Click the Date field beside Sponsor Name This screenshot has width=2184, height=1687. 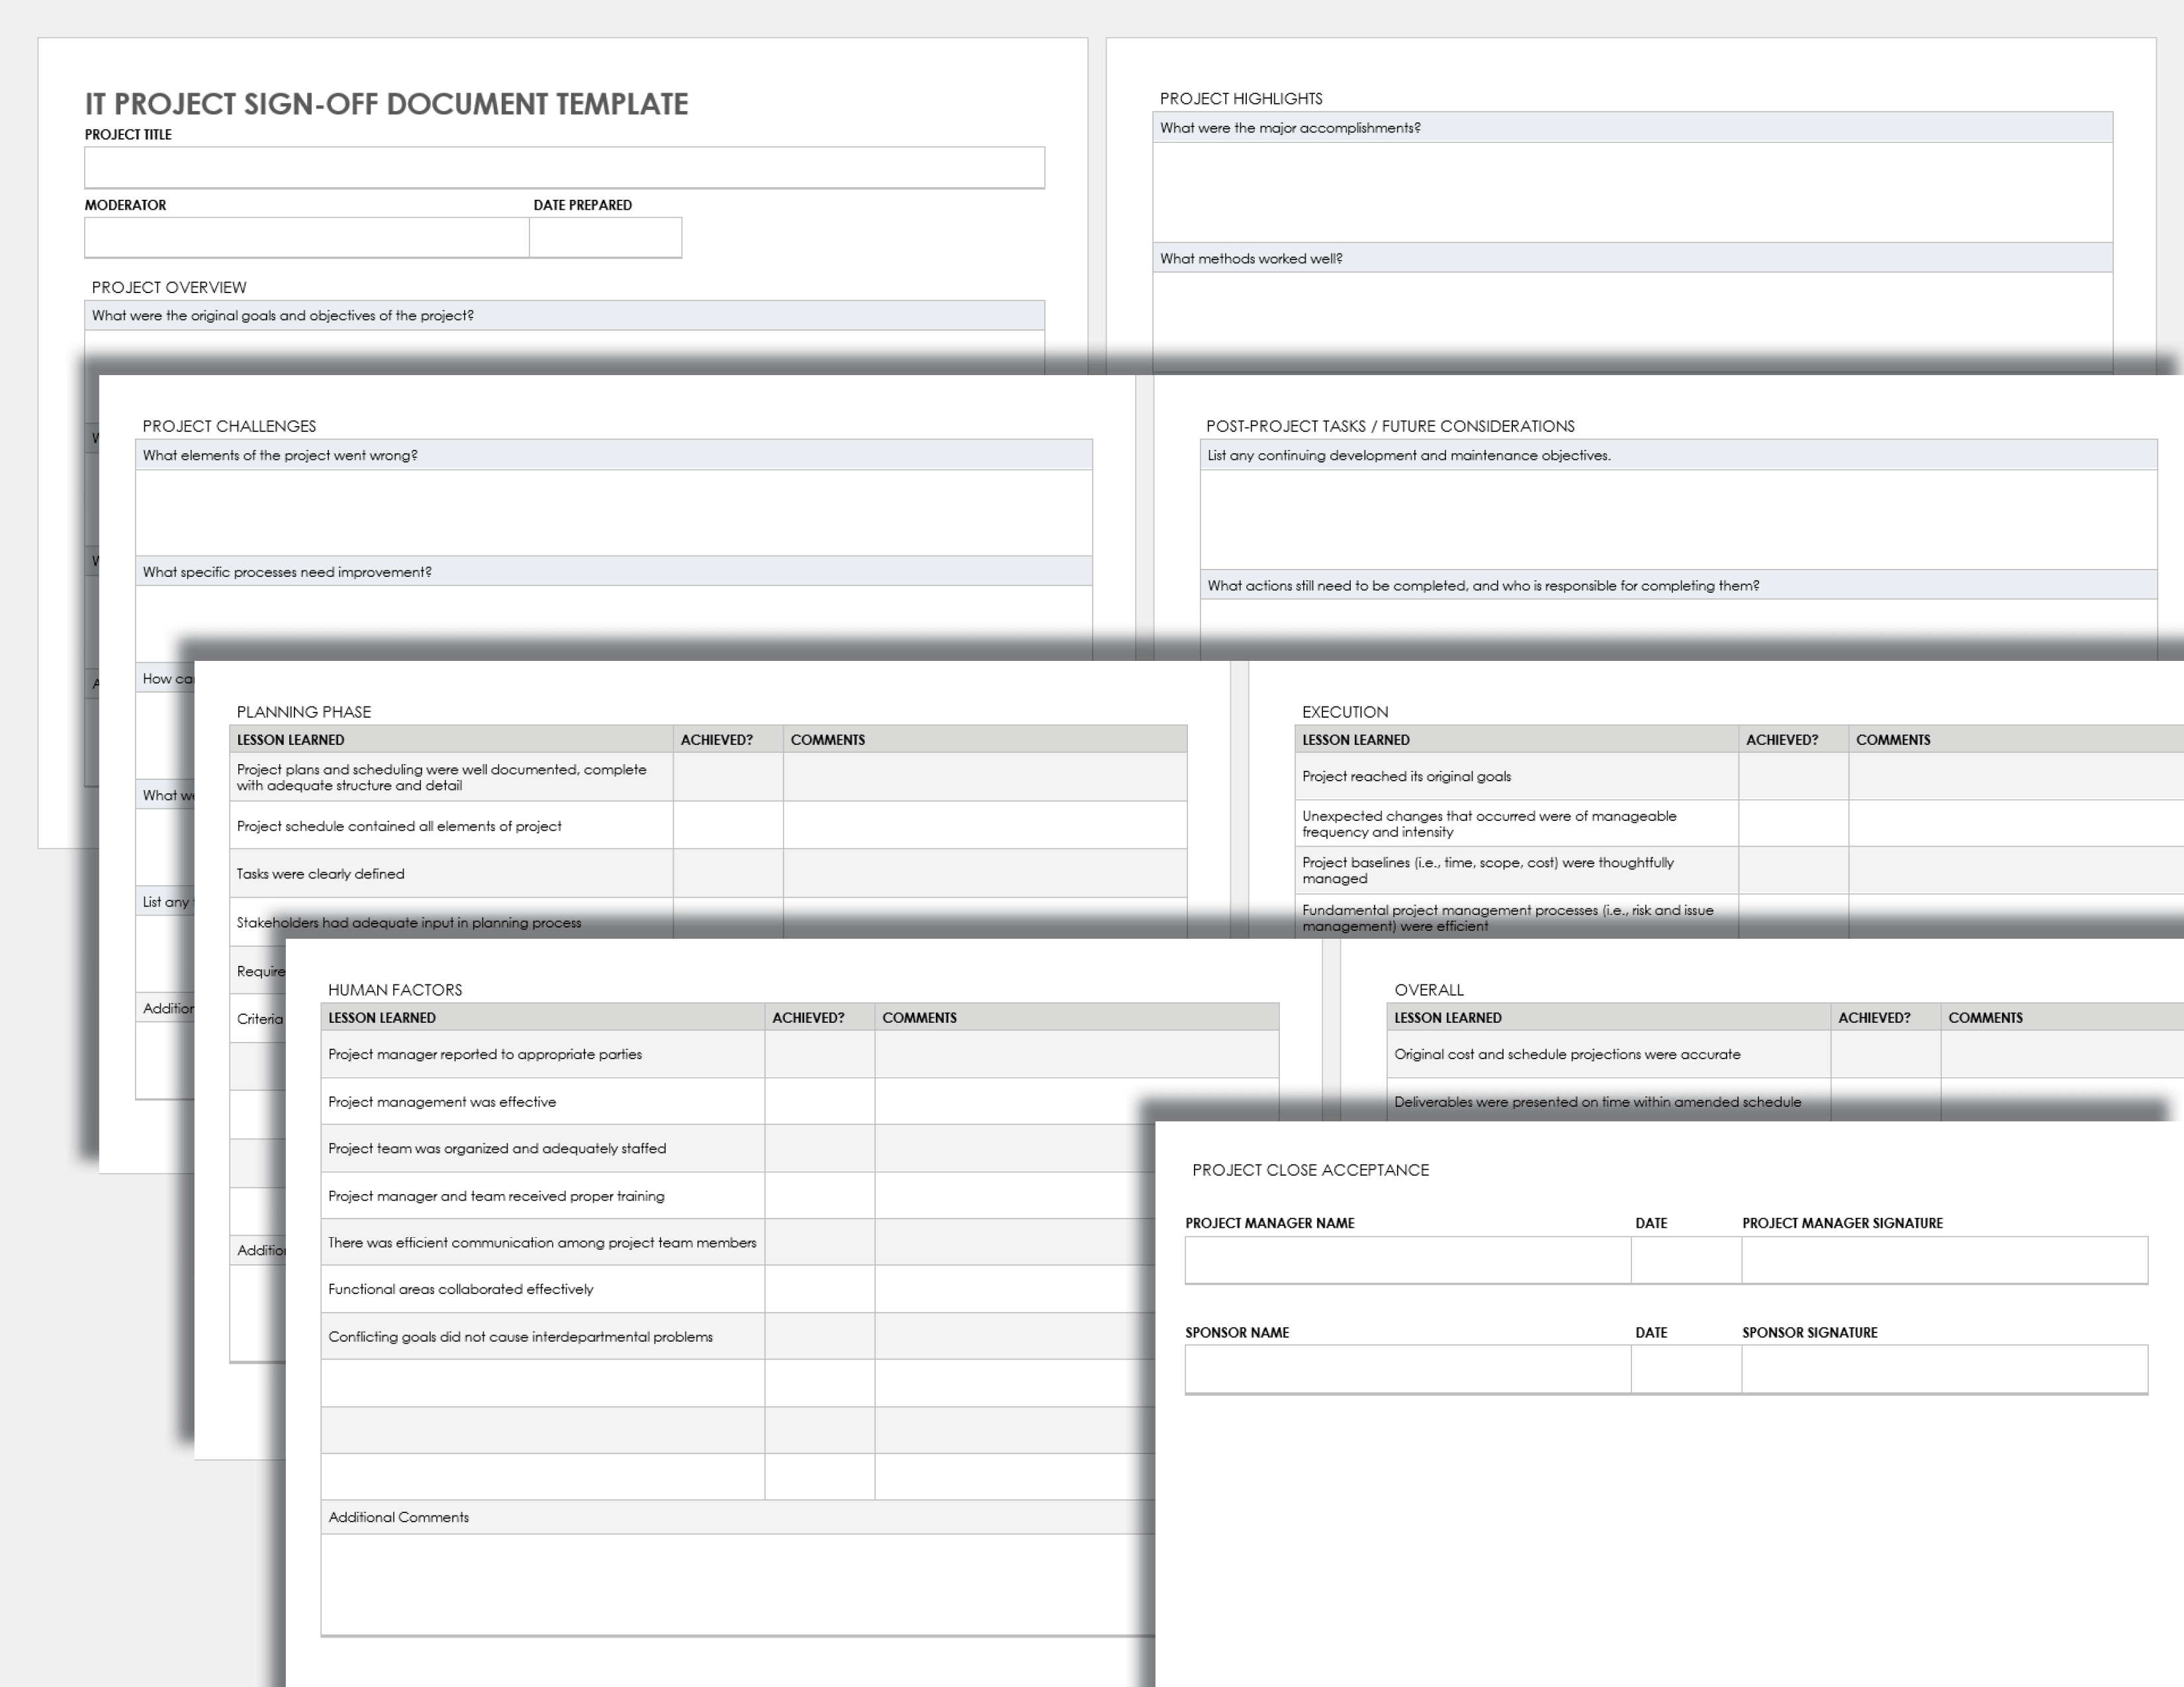click(x=1686, y=1369)
